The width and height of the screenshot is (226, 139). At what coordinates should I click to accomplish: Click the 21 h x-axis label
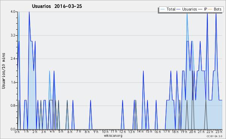point(201,131)
